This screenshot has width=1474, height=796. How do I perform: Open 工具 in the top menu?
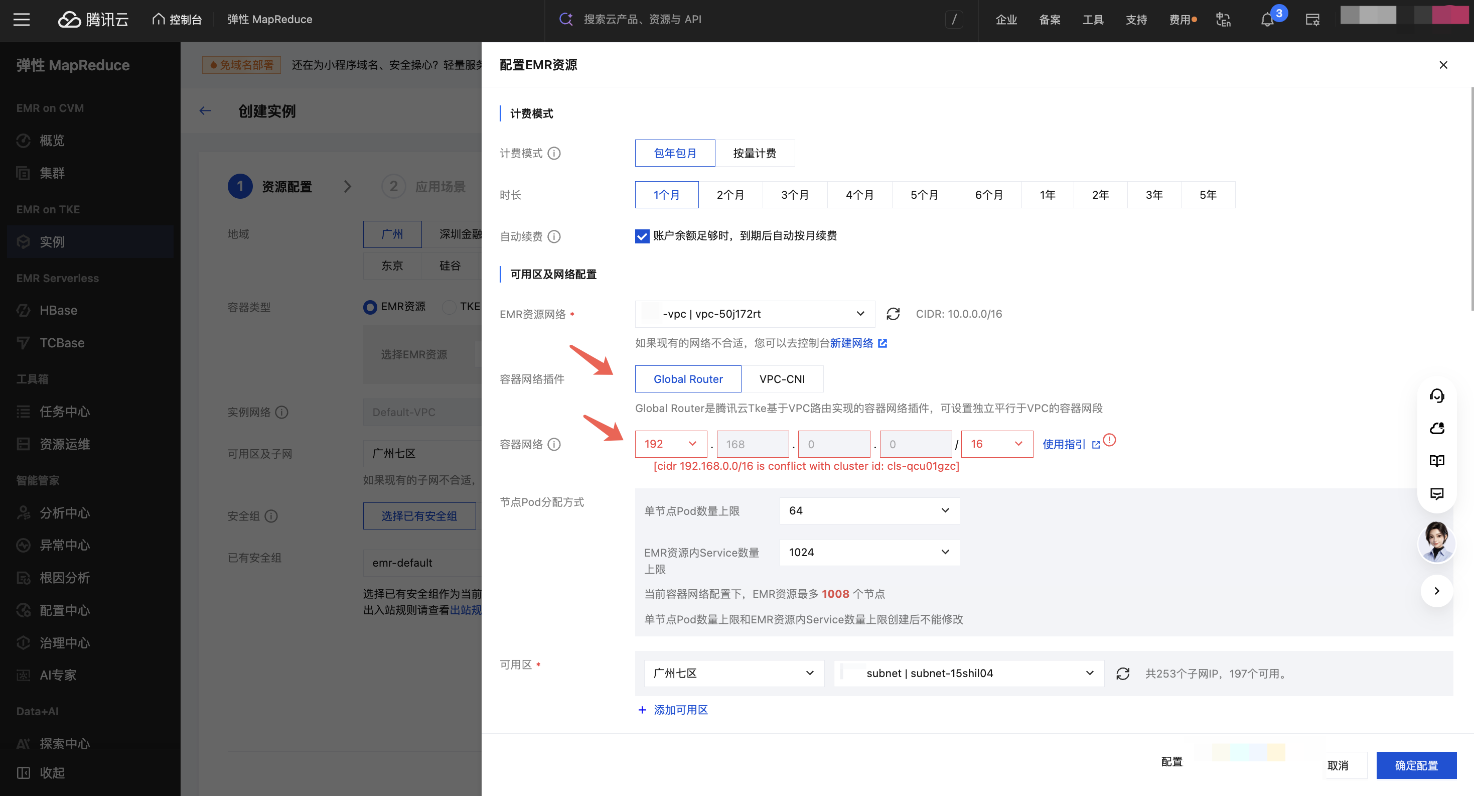1093,20
